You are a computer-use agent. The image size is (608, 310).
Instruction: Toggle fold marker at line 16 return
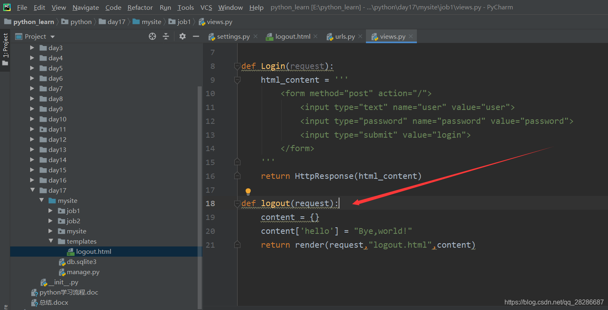[x=237, y=176]
